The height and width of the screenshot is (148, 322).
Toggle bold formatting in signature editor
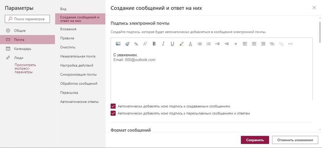pyautogui.click(x=154, y=44)
